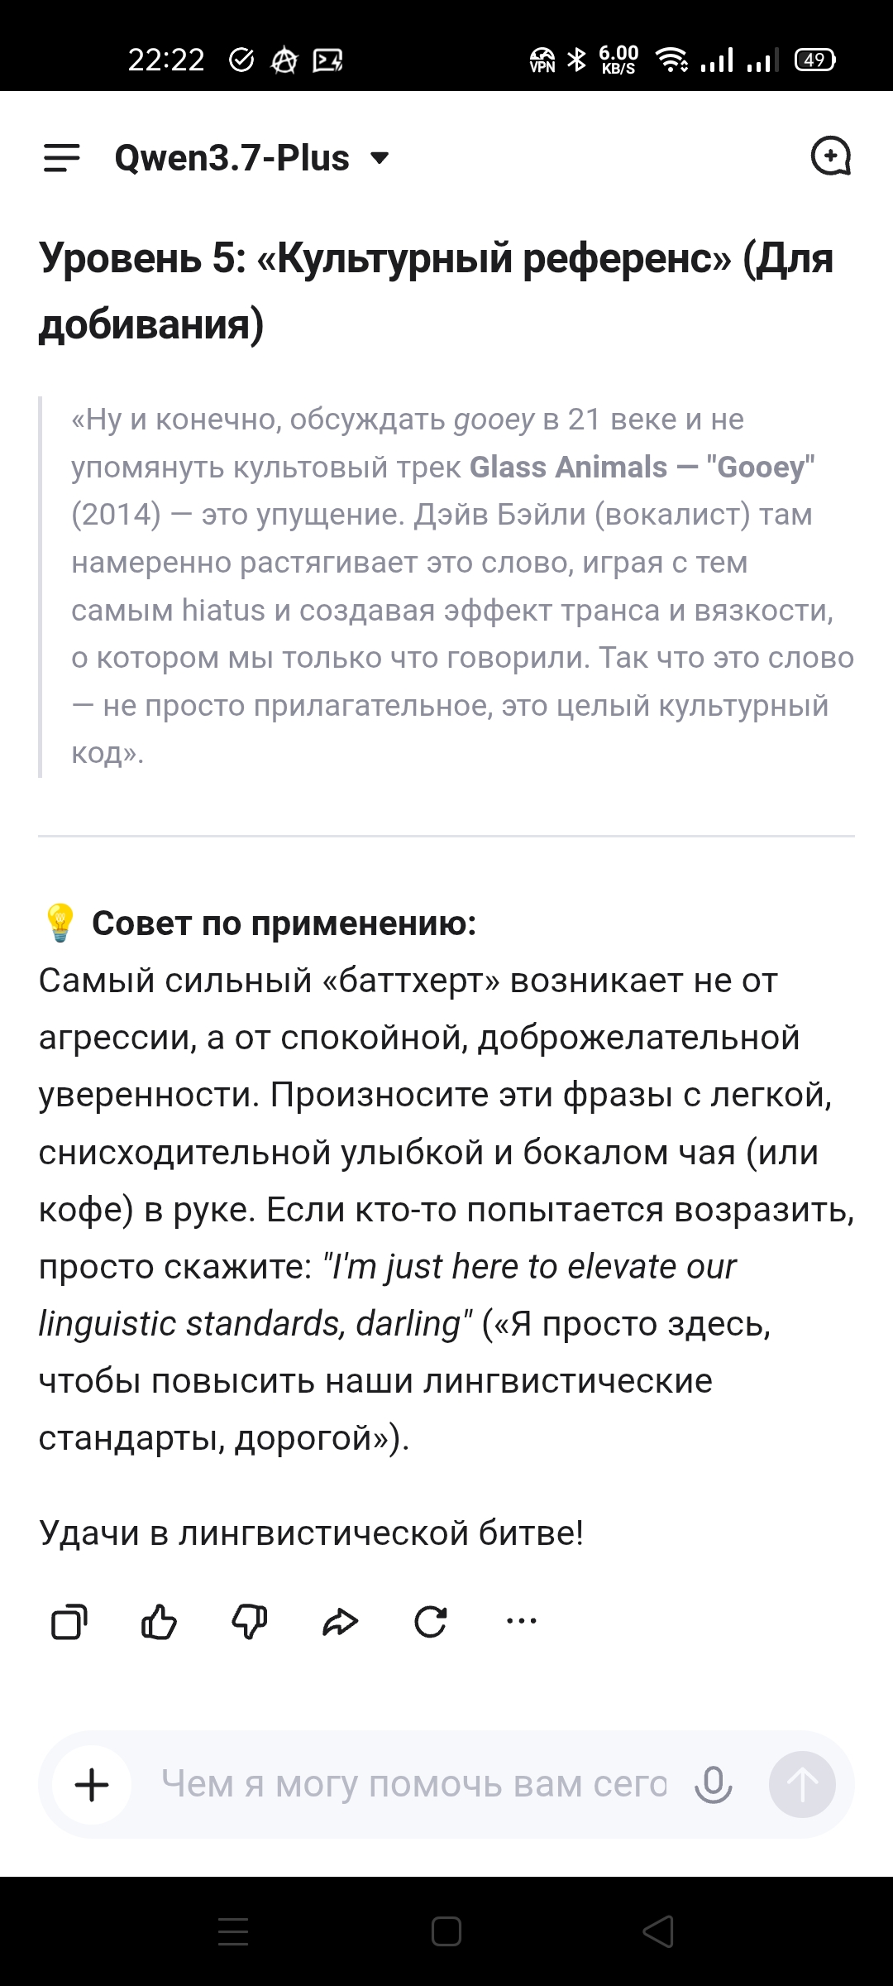Regenerate the response with refresh icon
This screenshot has height=1986, width=893.
click(x=430, y=1621)
